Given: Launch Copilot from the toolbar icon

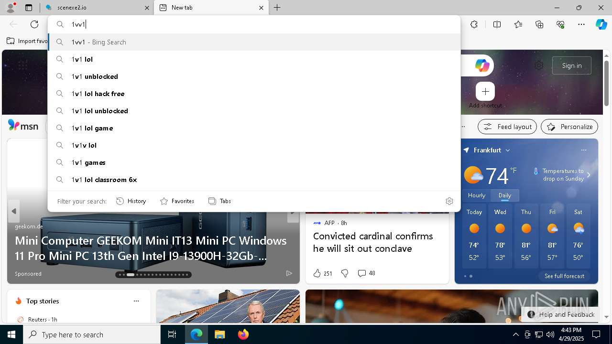Looking at the screenshot, I should coord(601,24).
